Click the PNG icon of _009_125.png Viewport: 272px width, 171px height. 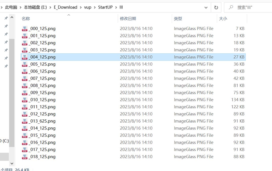(25, 93)
